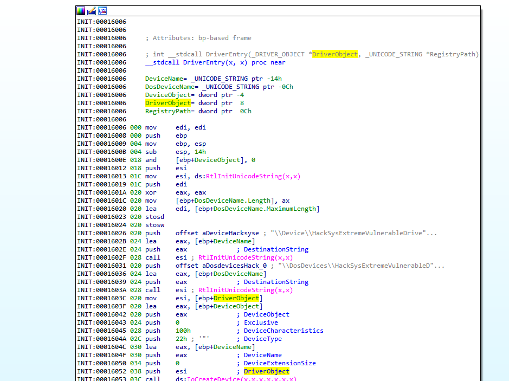Open the node color picker icon
This screenshot has height=381, width=509.
81,11
